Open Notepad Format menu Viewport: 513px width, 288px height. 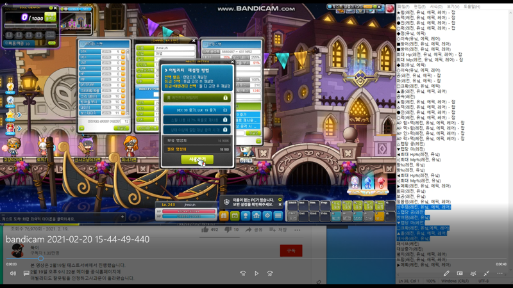click(x=436, y=6)
